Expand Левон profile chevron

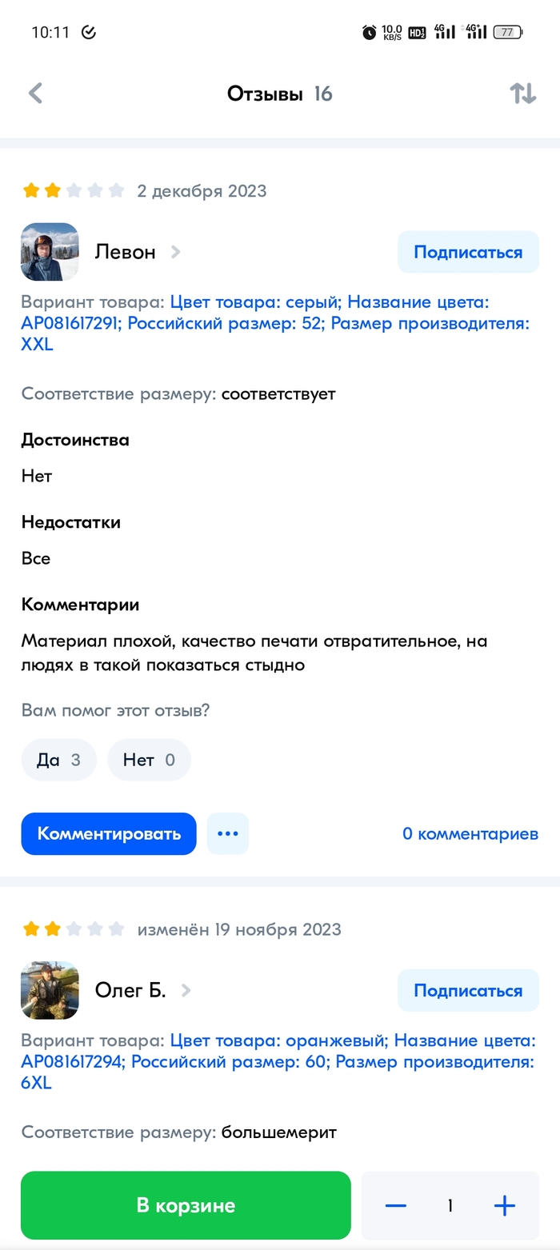coord(176,252)
